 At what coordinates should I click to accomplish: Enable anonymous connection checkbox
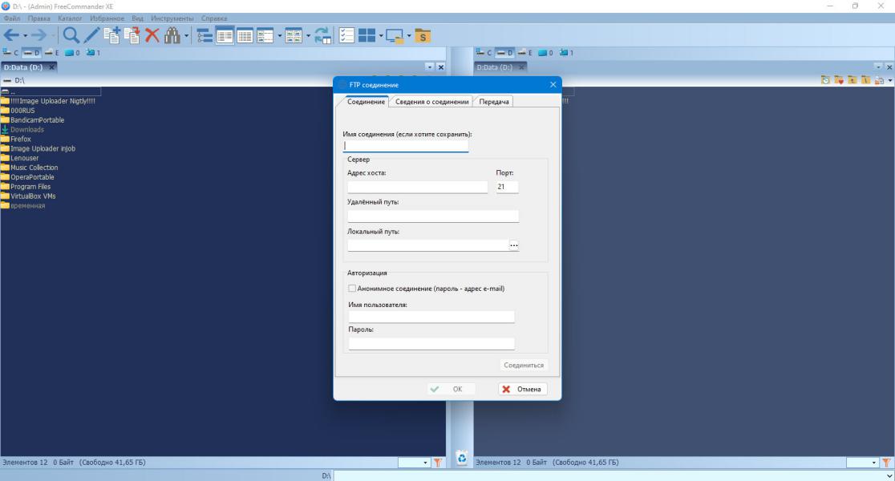click(x=352, y=289)
